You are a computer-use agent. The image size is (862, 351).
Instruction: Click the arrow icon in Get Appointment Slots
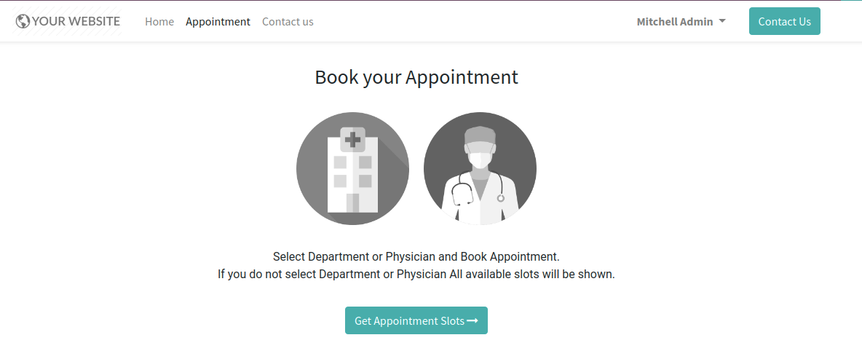[472, 320]
